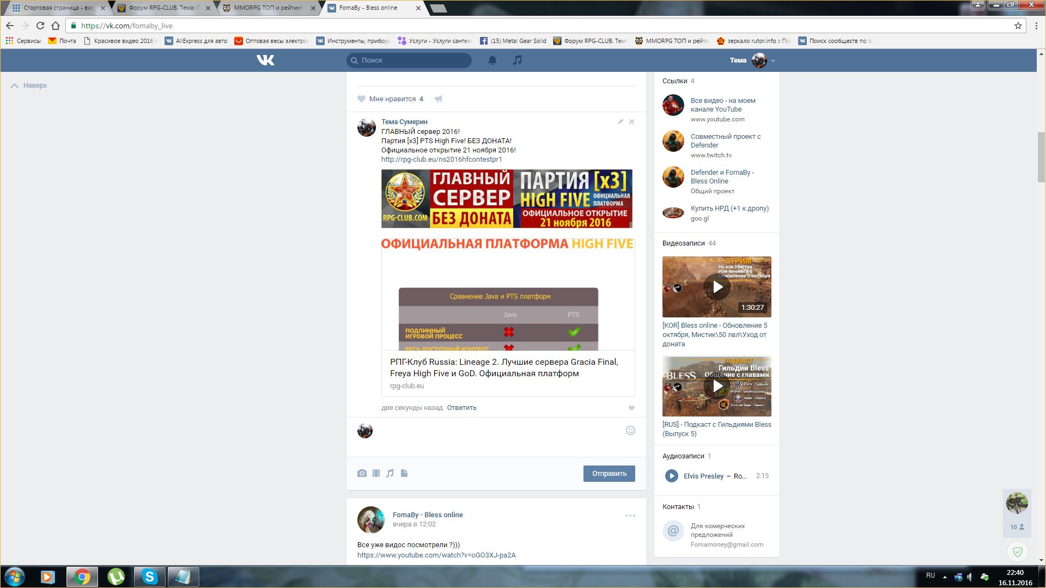Image resolution: width=1046 pixels, height=588 pixels.
Task: Click the VK logo icon
Action: coord(265,60)
